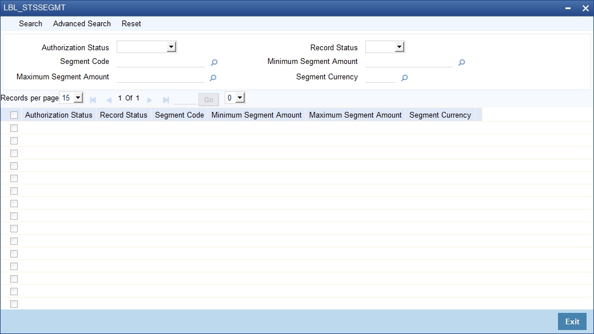Open lookup icon for Minimum Segment Amount

(x=461, y=62)
